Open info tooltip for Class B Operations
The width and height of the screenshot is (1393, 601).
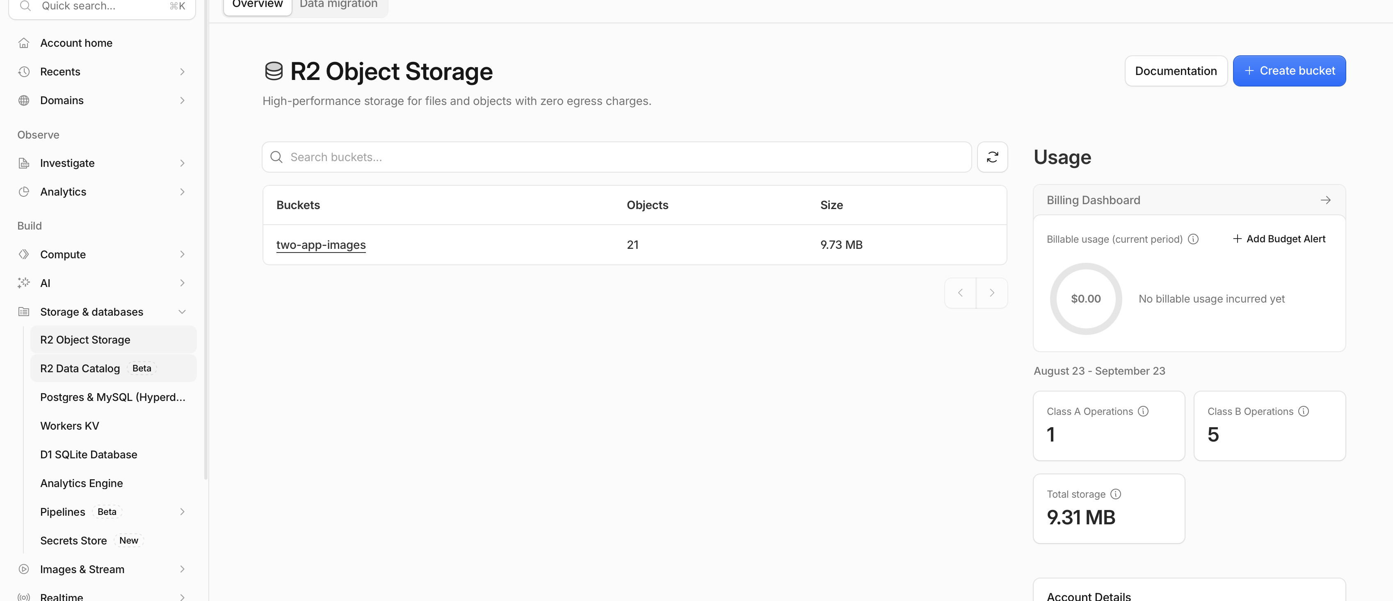pyautogui.click(x=1304, y=411)
